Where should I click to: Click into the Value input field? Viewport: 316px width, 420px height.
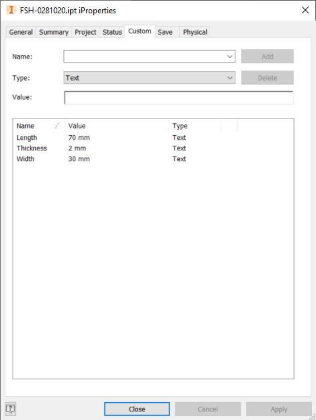179,97
